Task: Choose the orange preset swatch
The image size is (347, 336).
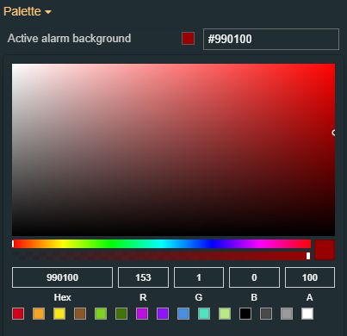Action: coord(39,314)
